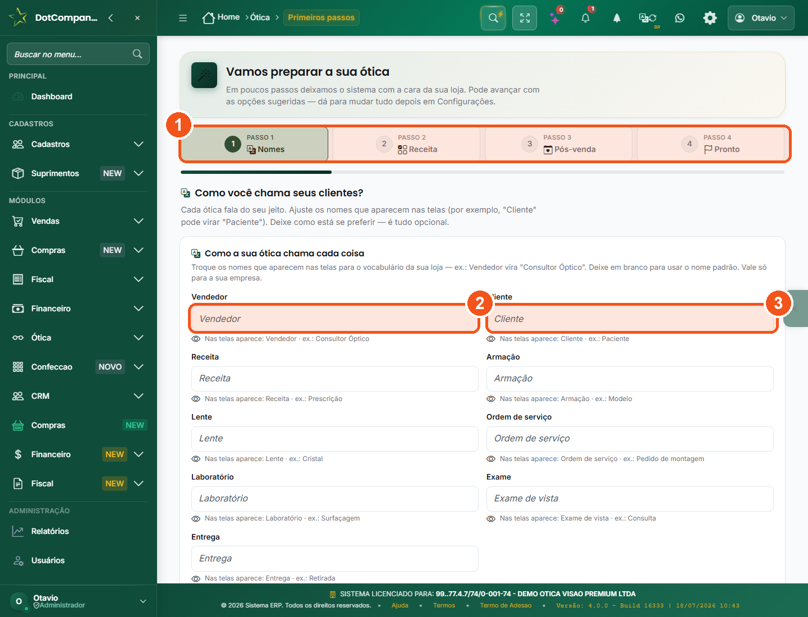Open the Termo de Adesao link
The height and width of the screenshot is (617, 808).
(x=506, y=606)
